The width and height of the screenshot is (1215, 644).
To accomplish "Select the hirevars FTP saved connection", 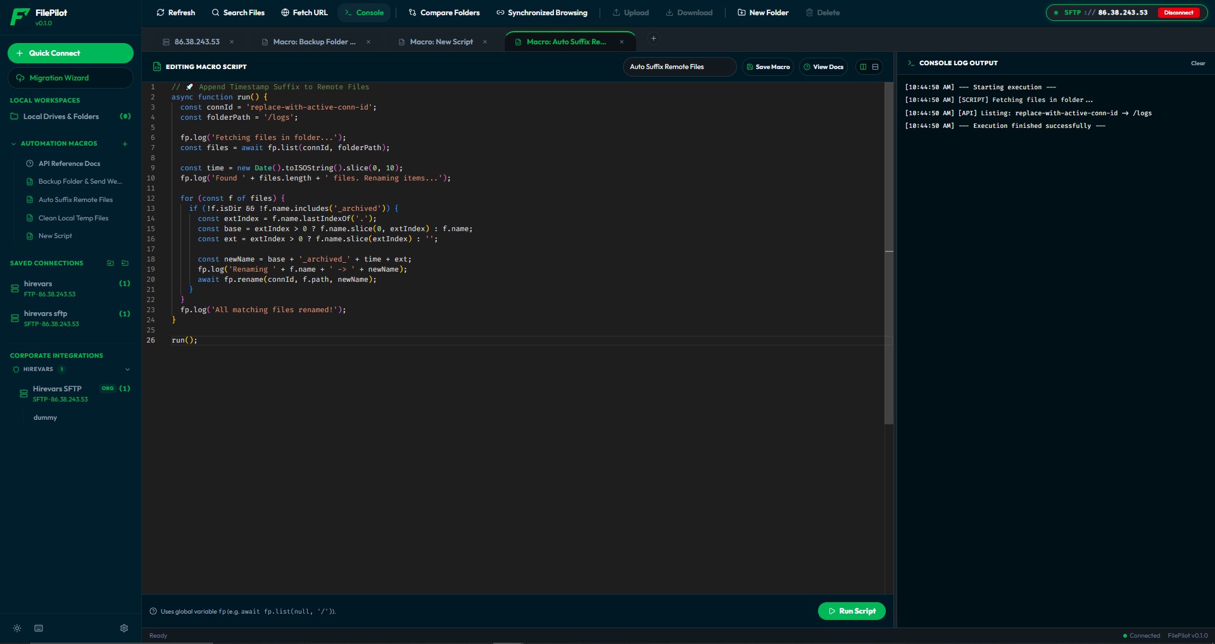I will 70,289.
